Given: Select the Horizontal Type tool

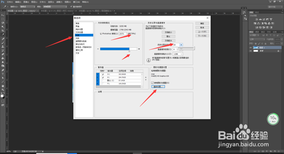Looking at the screenshot, I should point(3,74).
